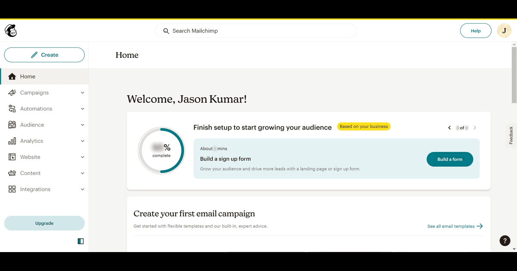Click the Campaigns megaphone icon

pyautogui.click(x=12, y=92)
